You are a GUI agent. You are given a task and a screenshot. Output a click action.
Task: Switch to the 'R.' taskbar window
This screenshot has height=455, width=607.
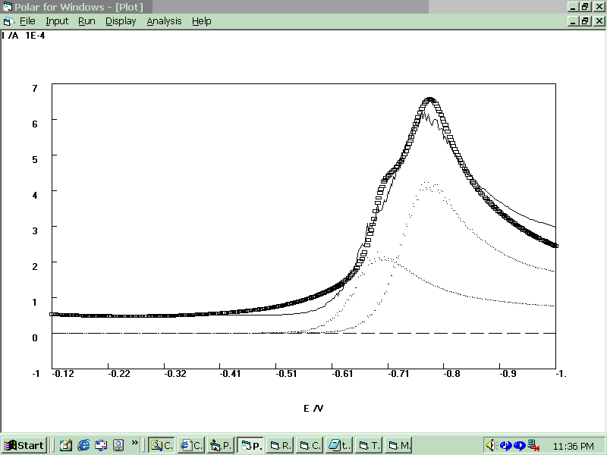(x=281, y=445)
